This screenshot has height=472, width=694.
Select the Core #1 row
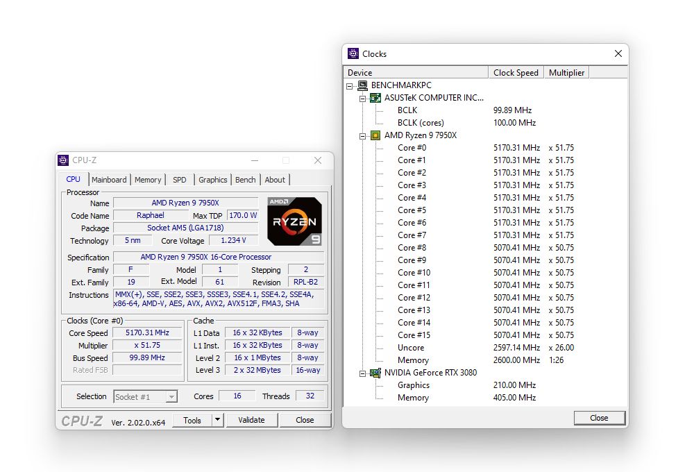click(x=486, y=160)
